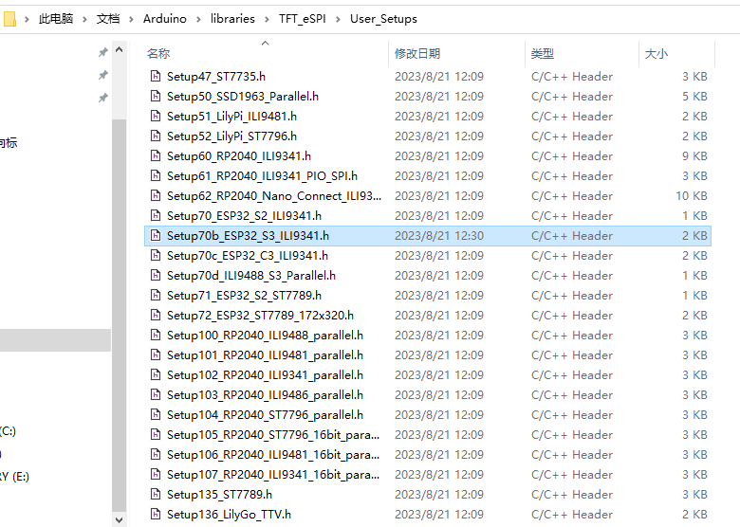
Task: Click the Setup47_ST7735.h file icon
Action: (156, 77)
